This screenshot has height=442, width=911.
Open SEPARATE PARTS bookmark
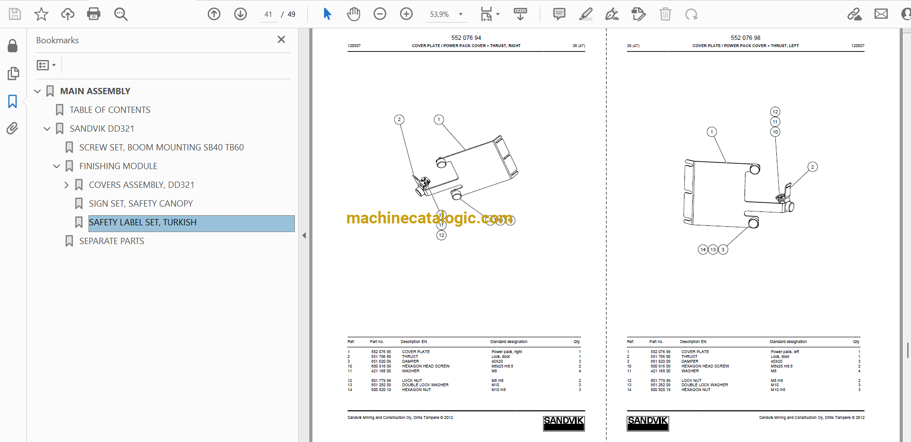[112, 241]
